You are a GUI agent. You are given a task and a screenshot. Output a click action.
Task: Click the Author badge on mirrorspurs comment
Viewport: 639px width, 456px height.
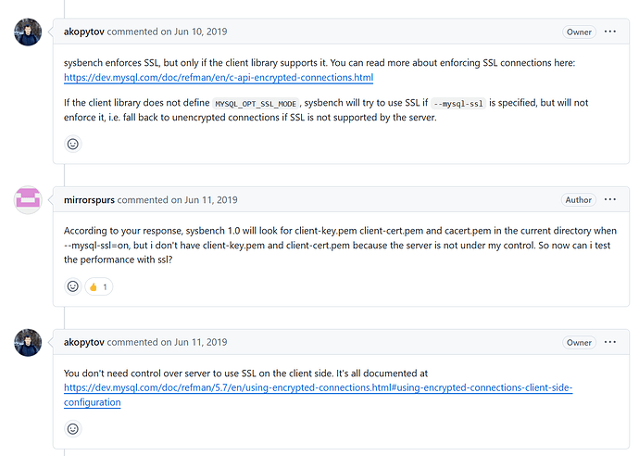(579, 199)
